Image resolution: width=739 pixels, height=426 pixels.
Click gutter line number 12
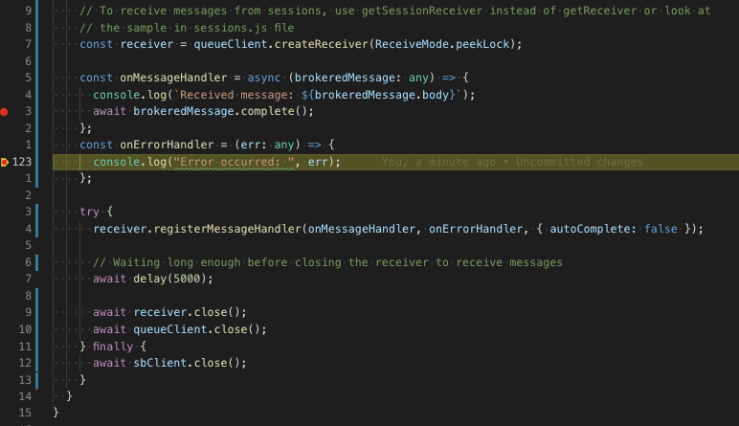(25, 363)
